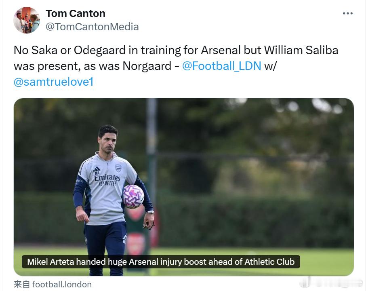Follow the @Football_LDN mention link
The image size is (366, 291).
click(221, 66)
